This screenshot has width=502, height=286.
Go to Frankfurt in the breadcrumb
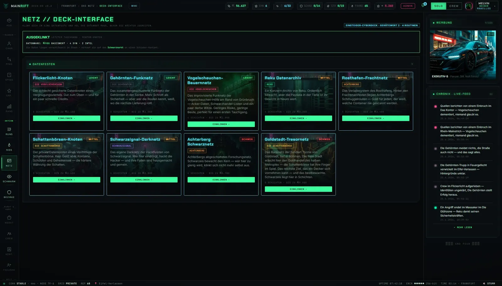click(69, 6)
